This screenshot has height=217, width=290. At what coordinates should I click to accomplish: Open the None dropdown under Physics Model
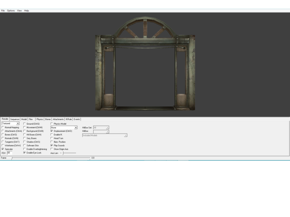click(x=76, y=127)
